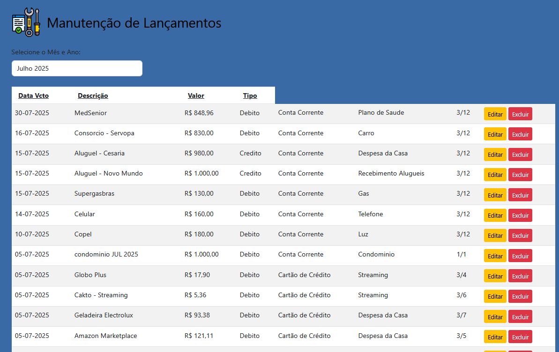
Task: Delete the Copel entry
Action: point(520,235)
